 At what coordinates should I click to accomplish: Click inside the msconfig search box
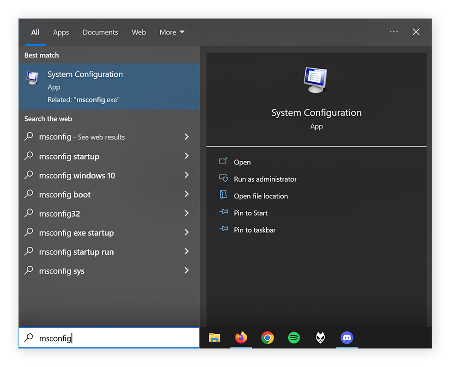[x=109, y=338]
